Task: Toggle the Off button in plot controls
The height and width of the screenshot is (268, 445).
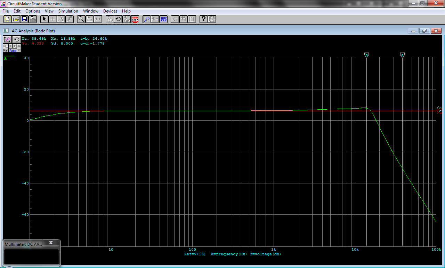Action: [6, 46]
